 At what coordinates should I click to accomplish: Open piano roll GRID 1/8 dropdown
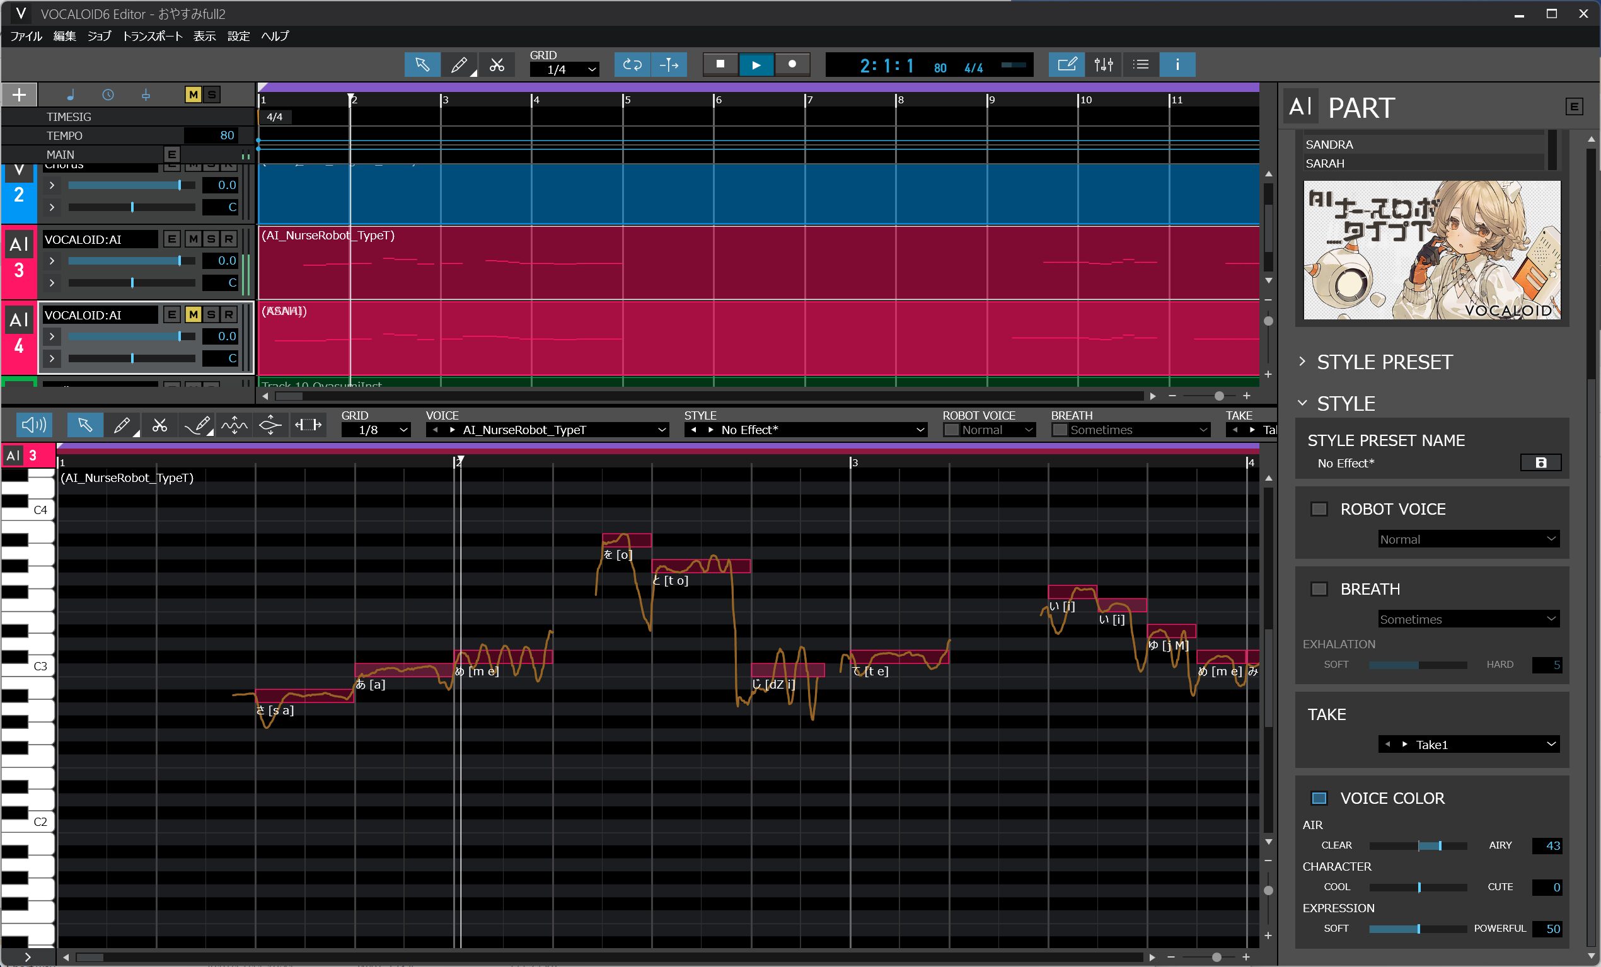click(x=376, y=430)
